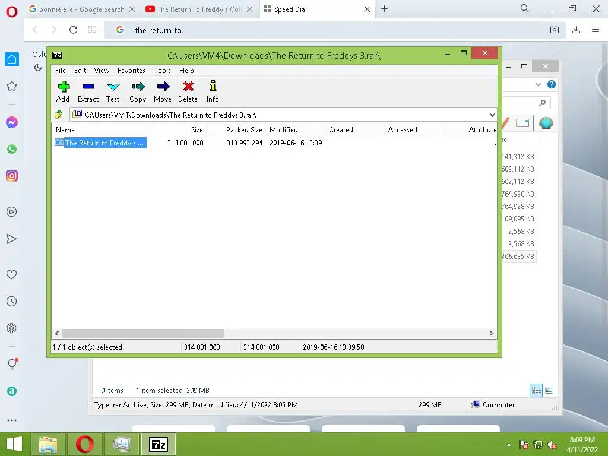Open the Help menu
Viewport: 608px width, 456px height.
click(186, 71)
